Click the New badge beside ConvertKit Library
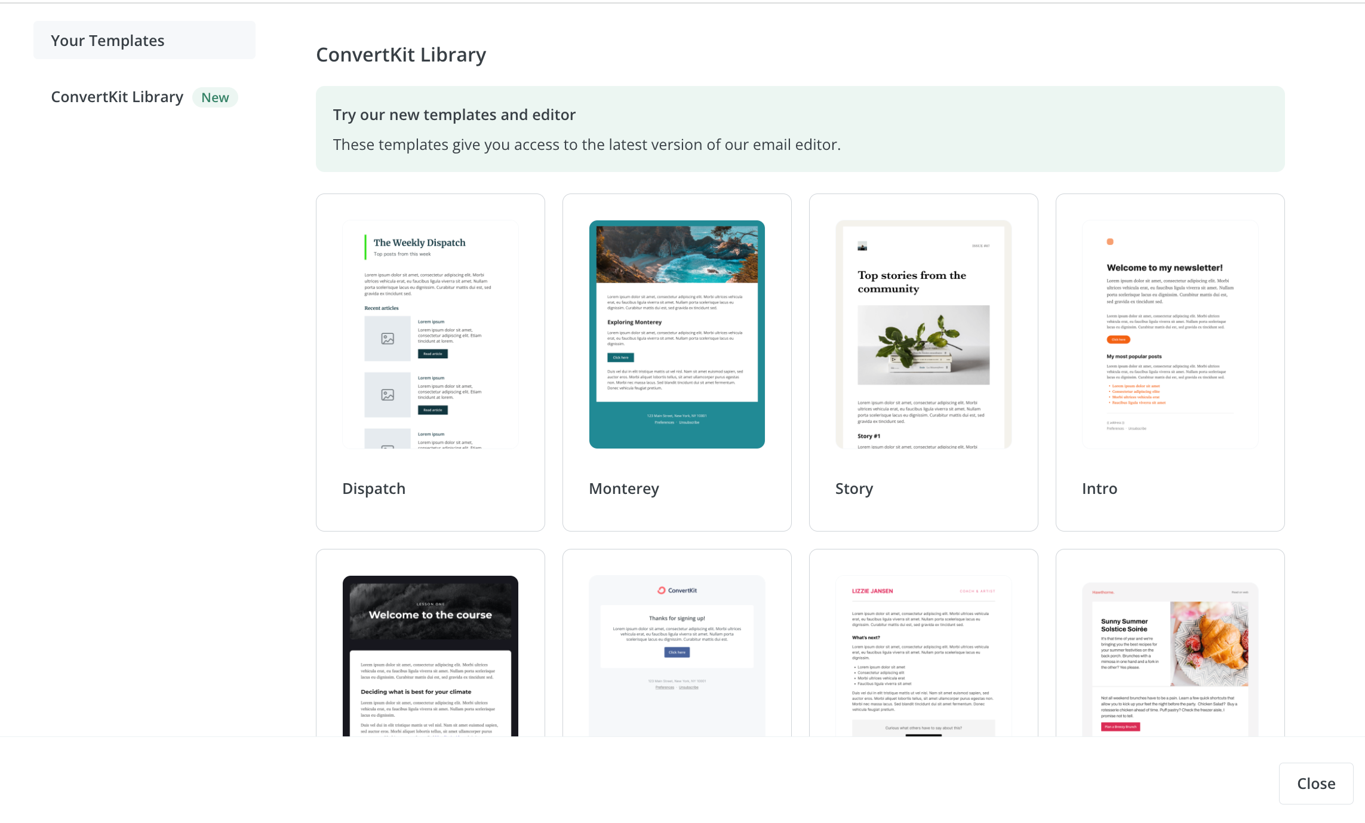Viewport: 1365px width, 823px height. [215, 97]
